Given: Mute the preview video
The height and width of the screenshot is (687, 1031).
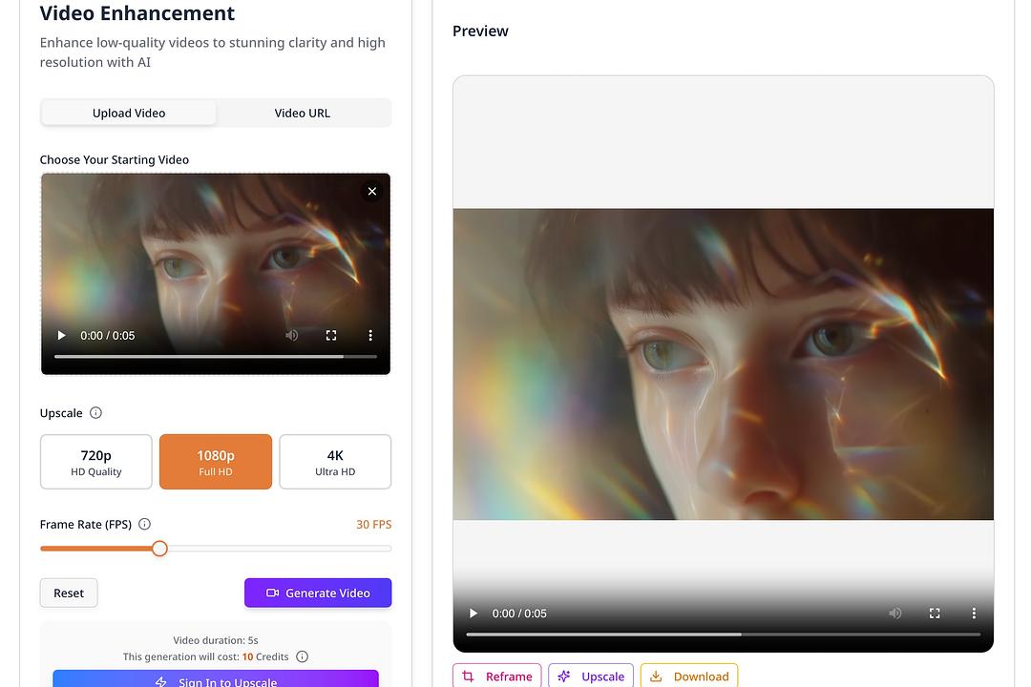Looking at the screenshot, I should tap(894, 614).
